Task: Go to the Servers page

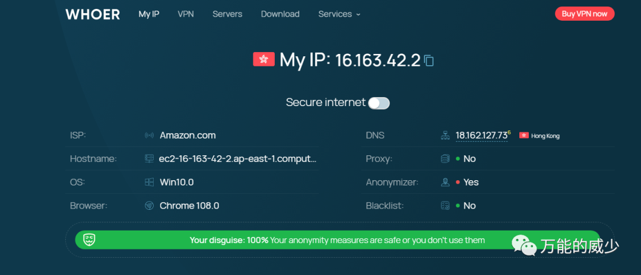Action: click(x=227, y=14)
